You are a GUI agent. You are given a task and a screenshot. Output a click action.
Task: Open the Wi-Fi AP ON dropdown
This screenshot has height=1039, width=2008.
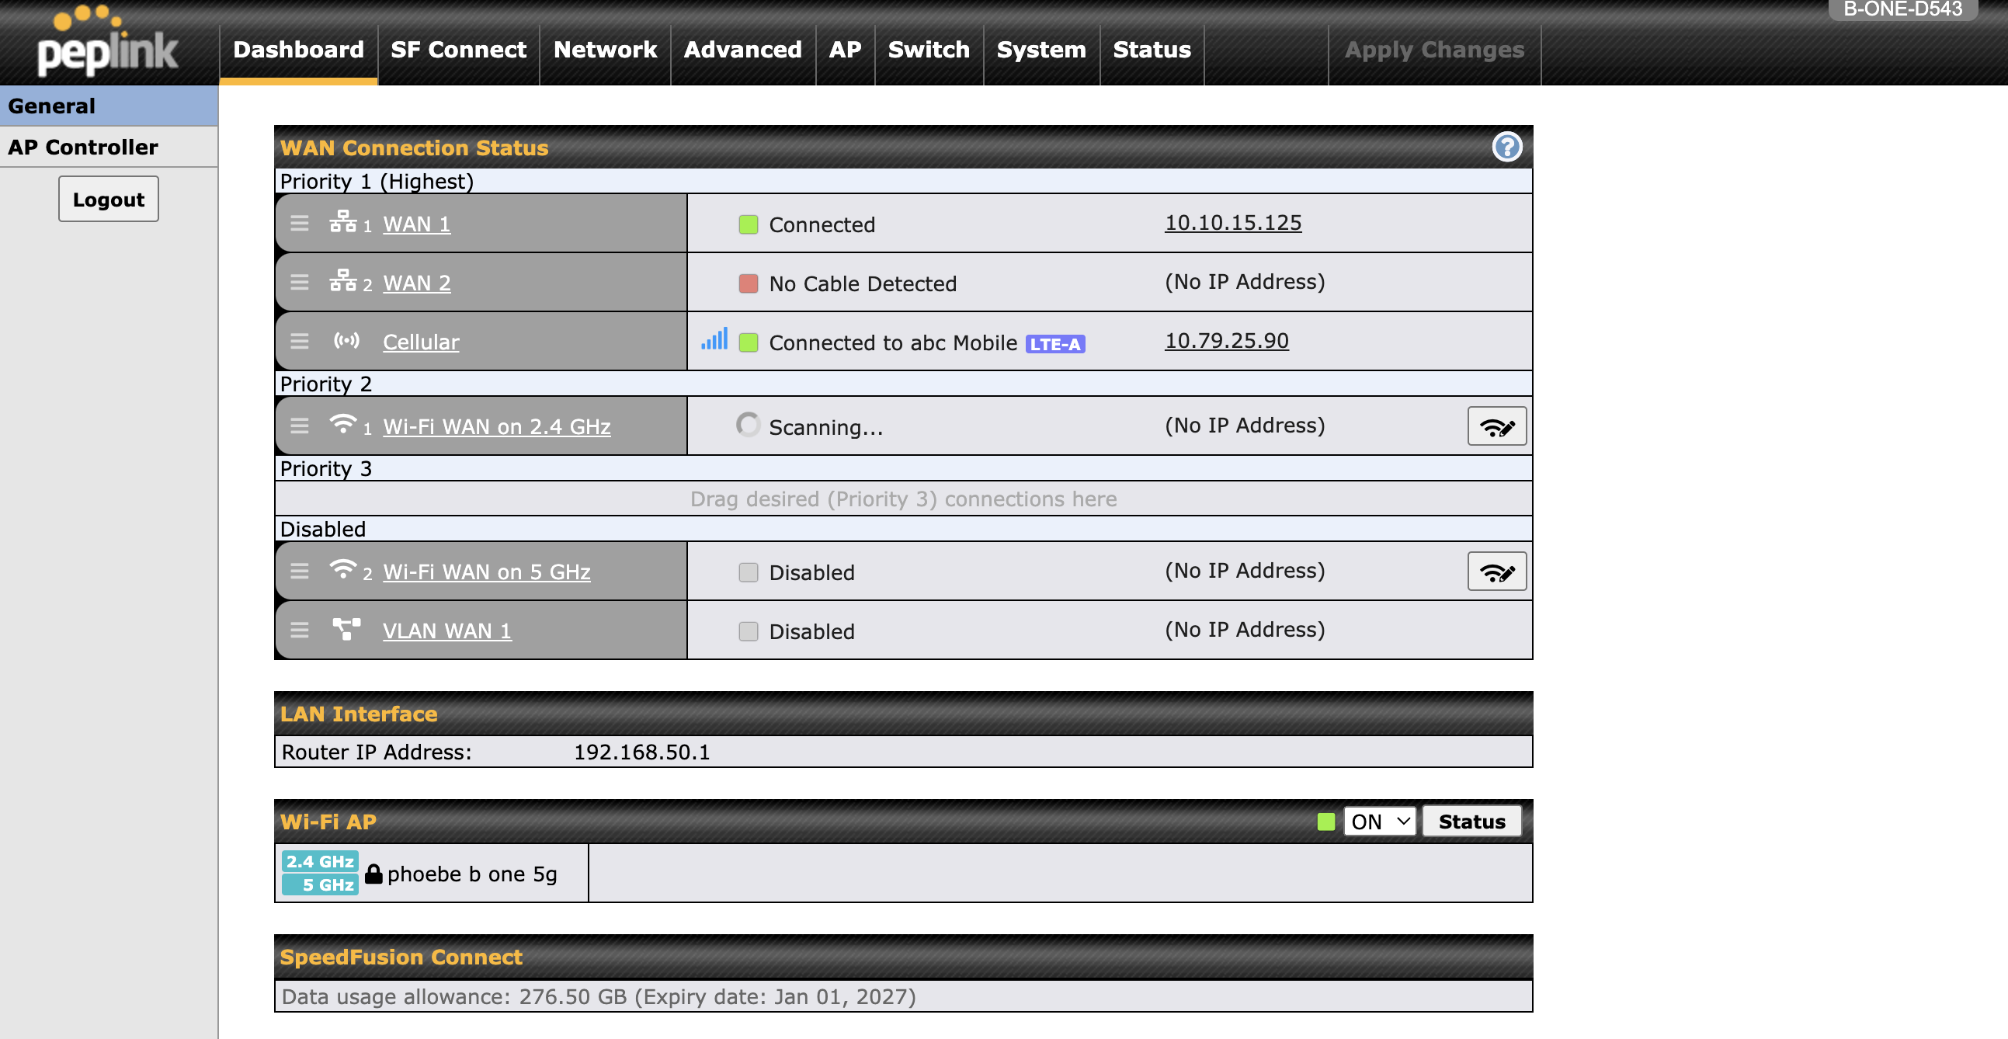pos(1380,822)
